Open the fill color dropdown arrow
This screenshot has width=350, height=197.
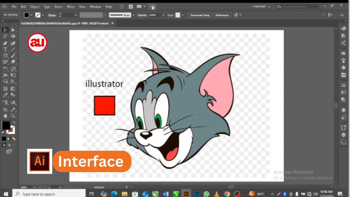coord(31,15)
